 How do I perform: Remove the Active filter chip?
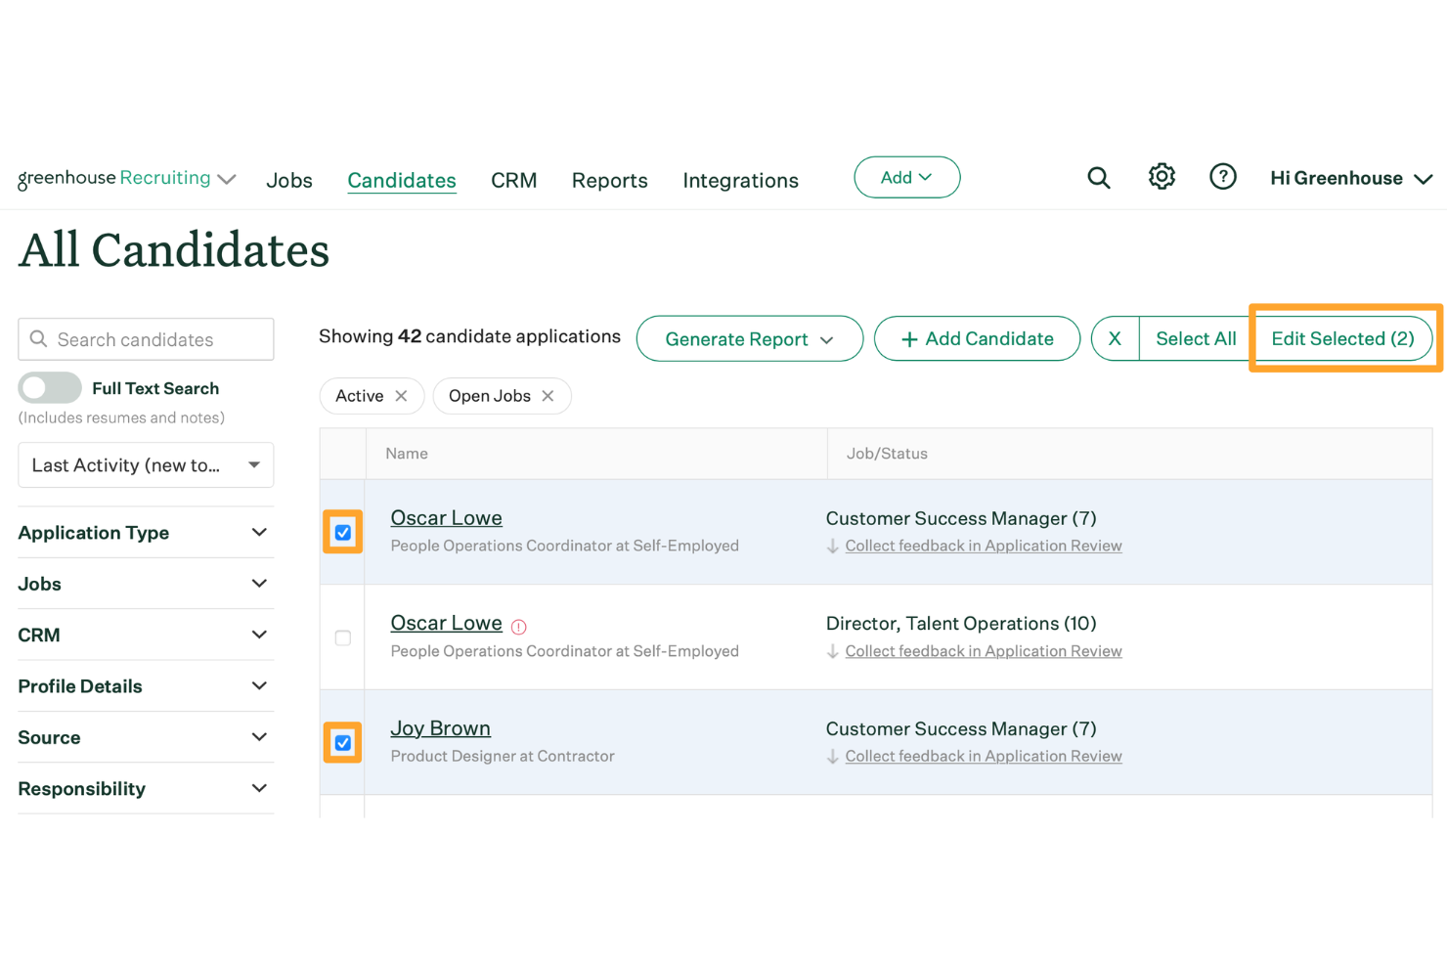click(401, 396)
